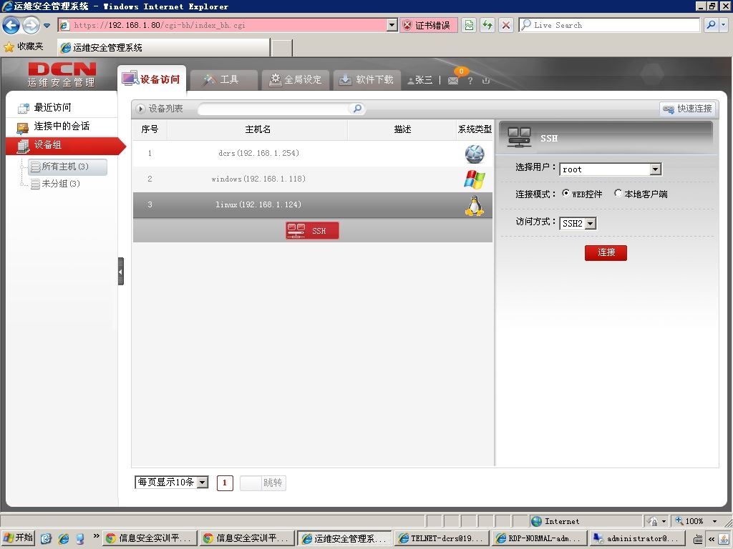This screenshot has height=549, width=733.
Task: Open the 选择用户 root dropdown
Action: (x=611, y=169)
